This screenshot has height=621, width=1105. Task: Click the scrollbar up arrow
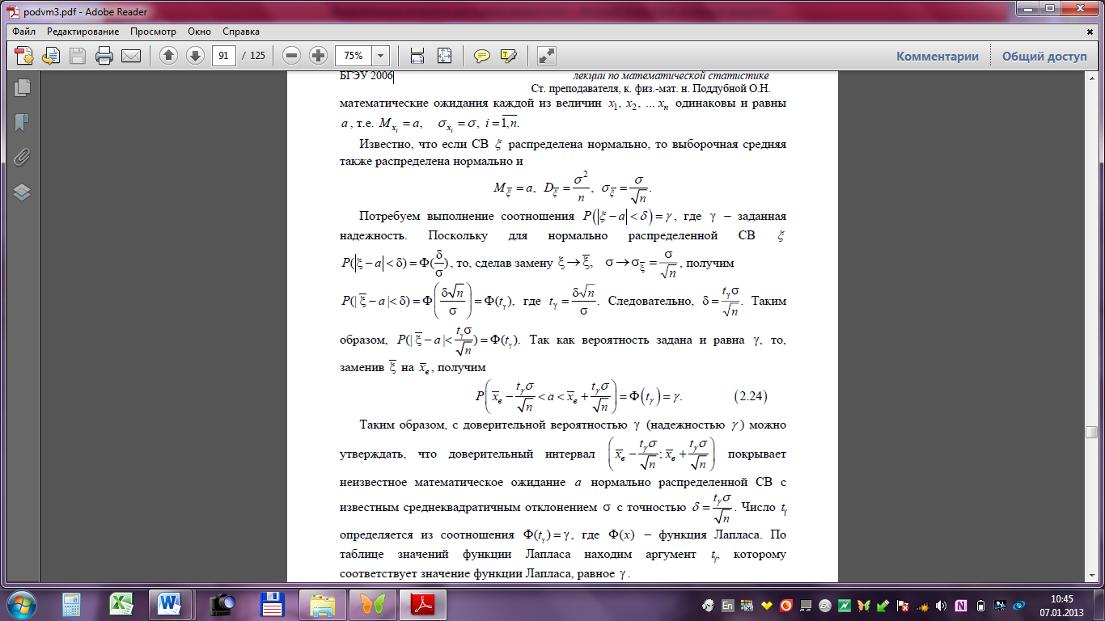1091,78
